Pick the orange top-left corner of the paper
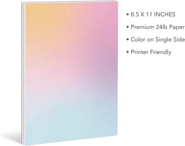This screenshot has width=185, height=146. point(32,10)
